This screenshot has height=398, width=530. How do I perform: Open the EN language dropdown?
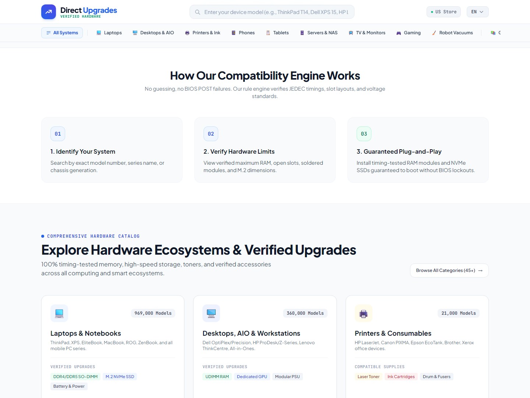coord(477,12)
